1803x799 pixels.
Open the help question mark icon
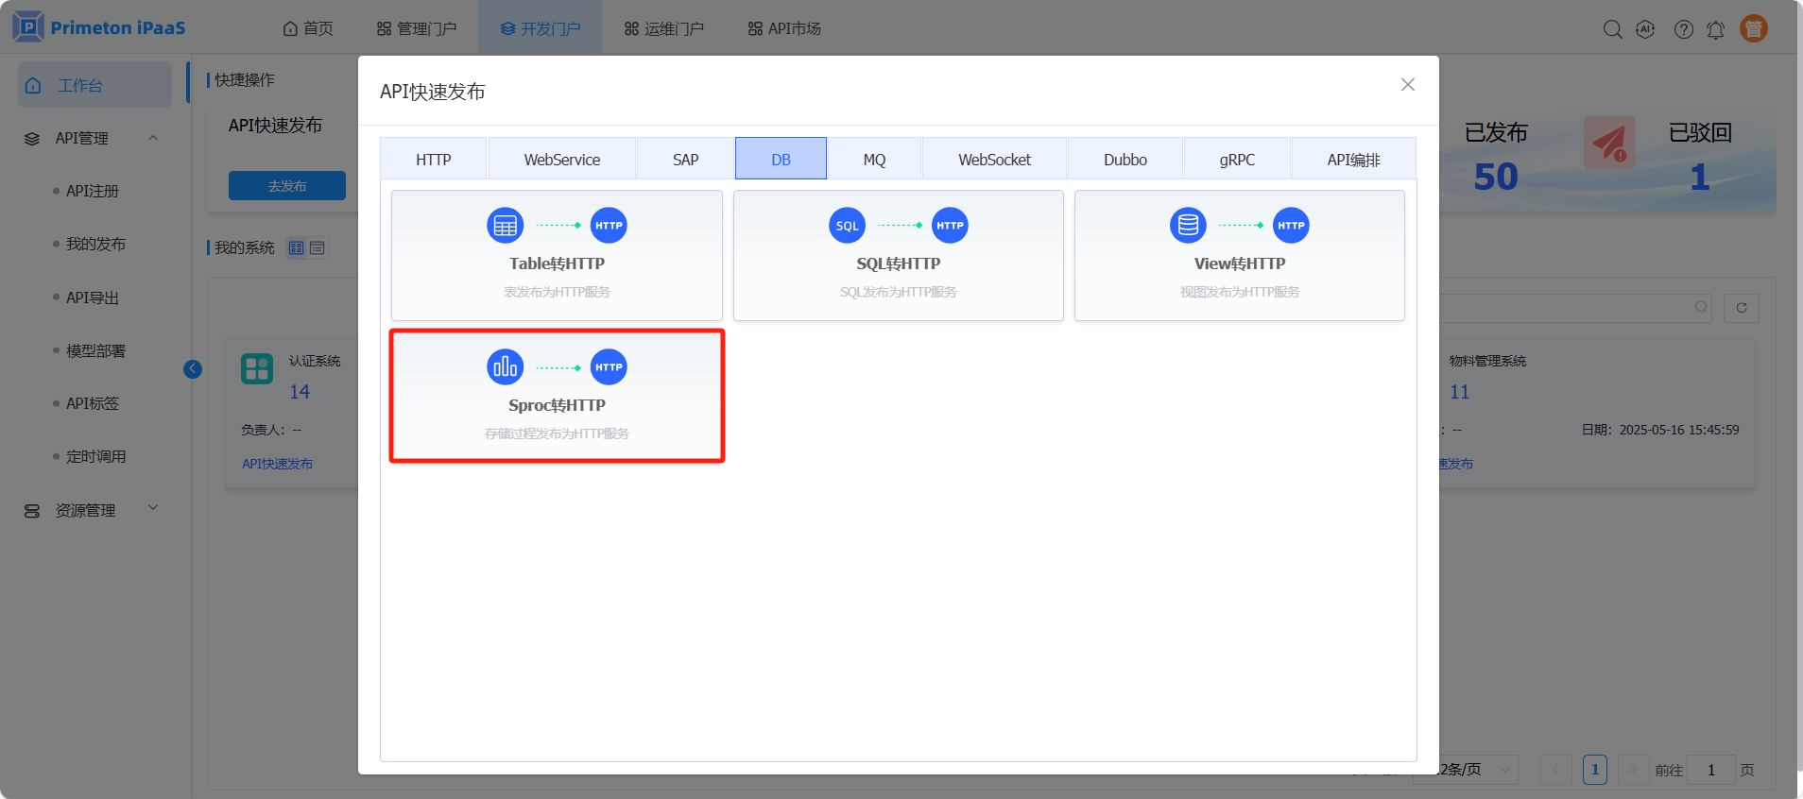click(x=1683, y=29)
